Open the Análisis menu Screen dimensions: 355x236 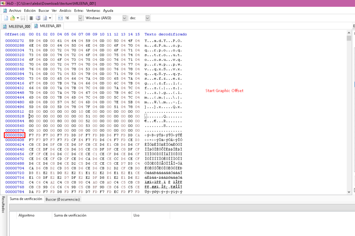65,11
